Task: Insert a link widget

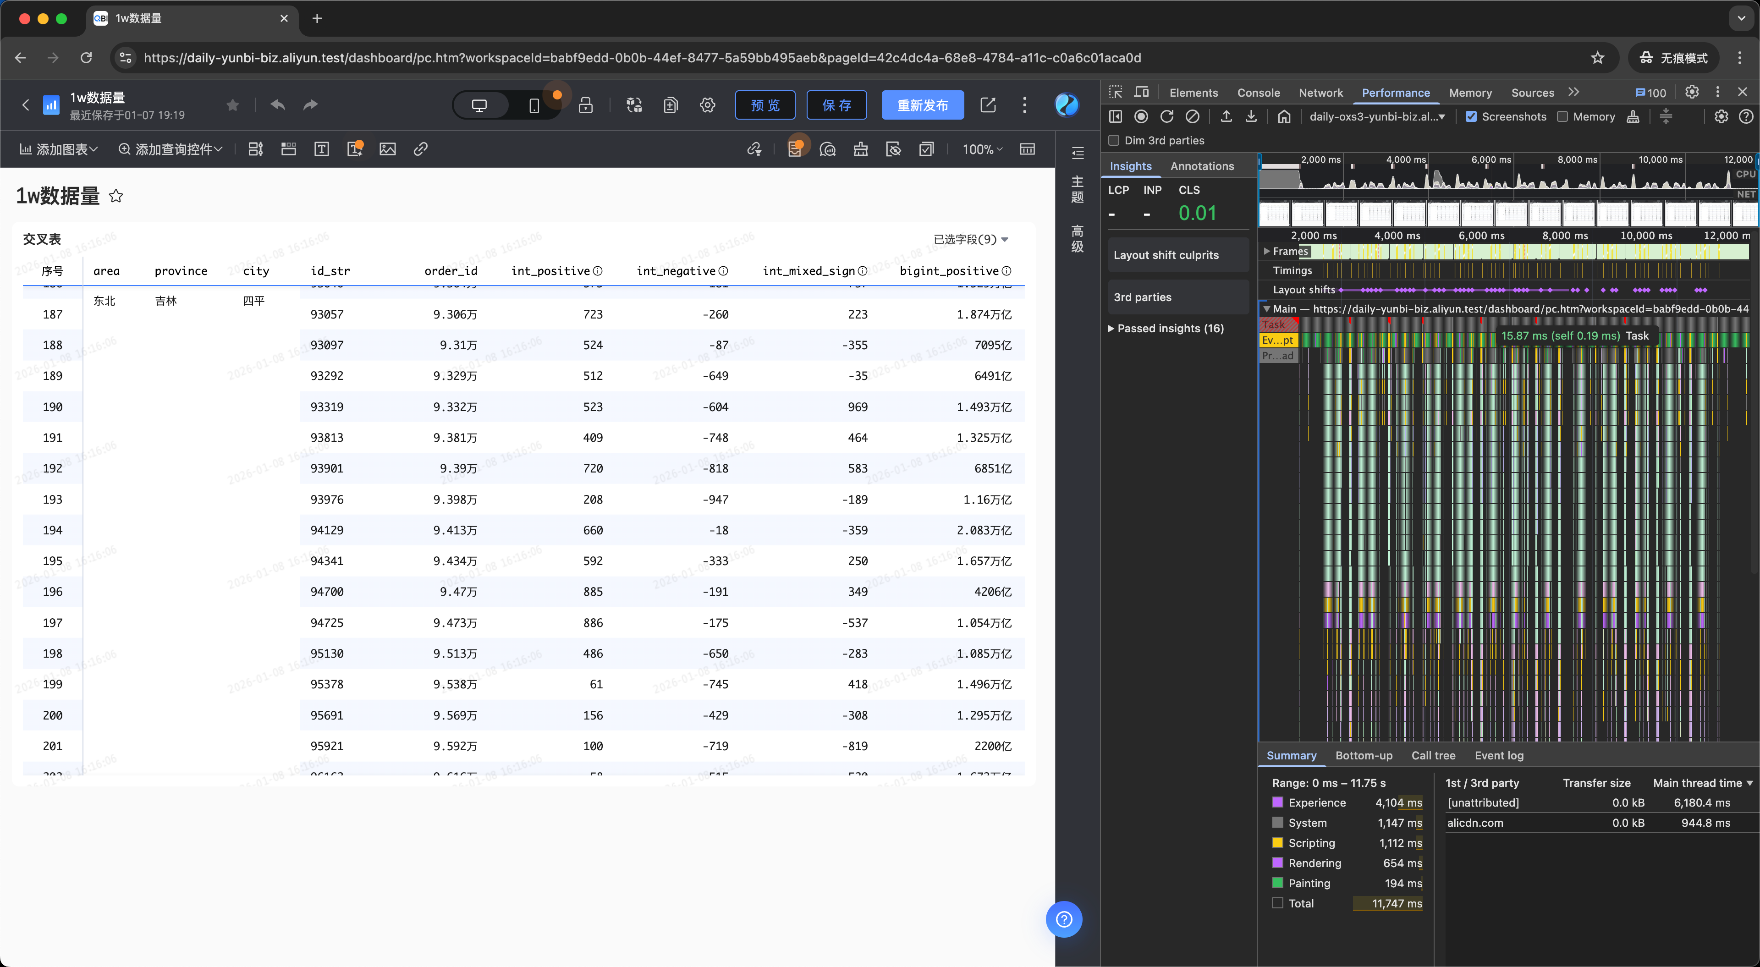Action: (421, 149)
